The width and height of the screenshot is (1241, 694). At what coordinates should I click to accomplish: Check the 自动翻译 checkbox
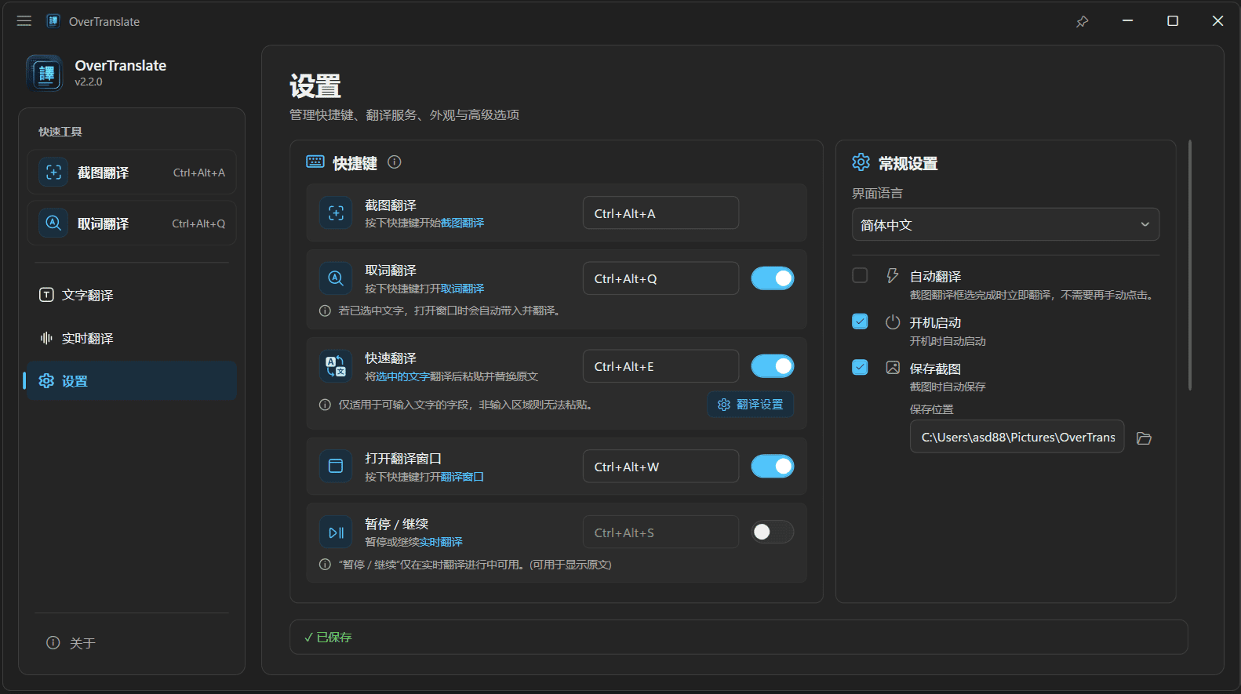pos(860,275)
